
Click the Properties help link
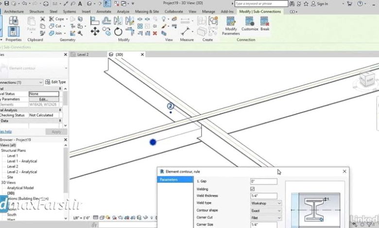click(x=6, y=131)
